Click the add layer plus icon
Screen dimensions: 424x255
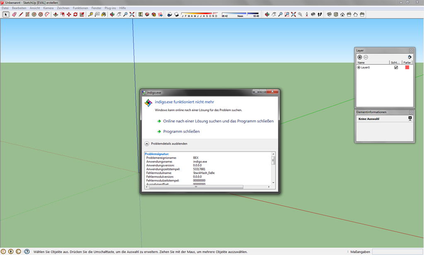359,57
